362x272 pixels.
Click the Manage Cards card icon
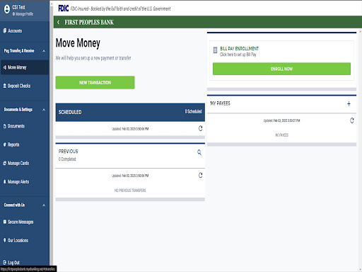click(x=5, y=163)
